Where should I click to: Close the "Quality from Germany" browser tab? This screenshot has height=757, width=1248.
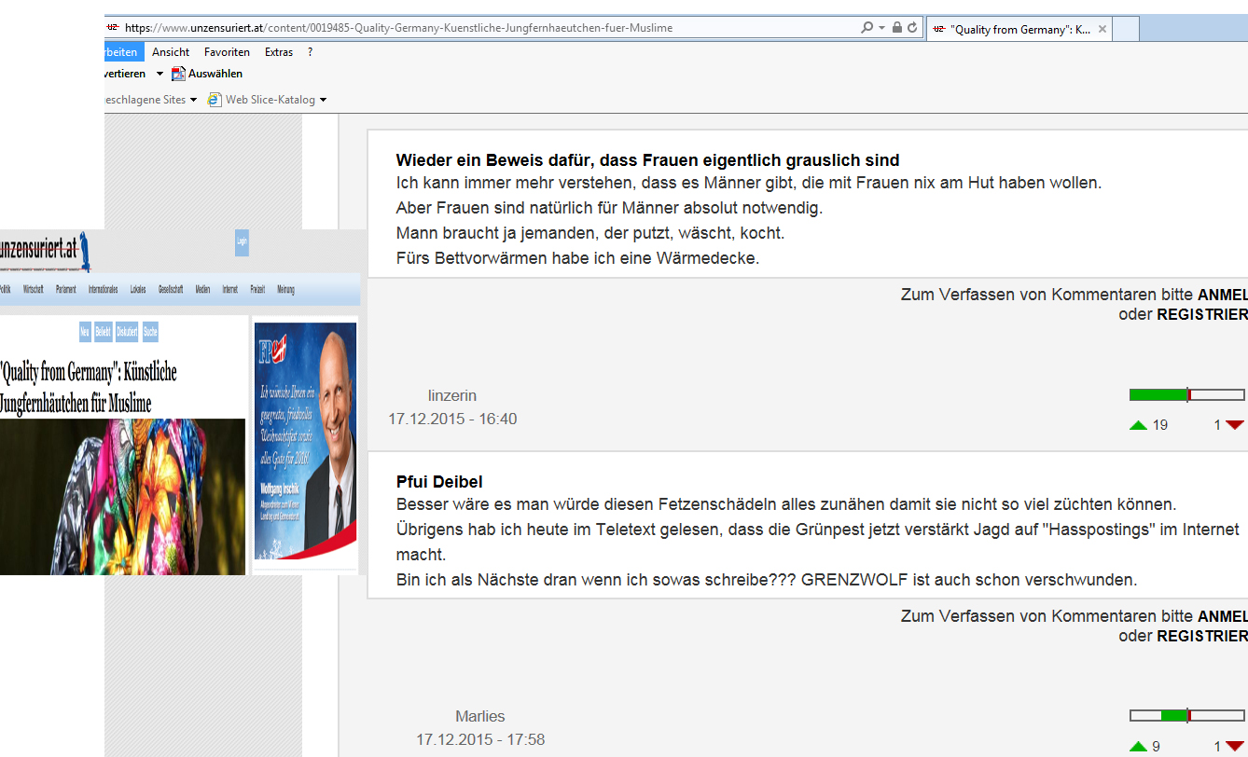(x=1102, y=29)
